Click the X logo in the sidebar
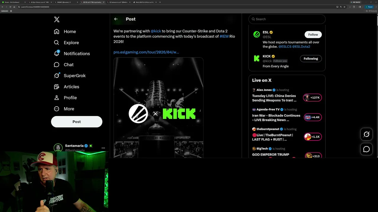 click(x=57, y=19)
